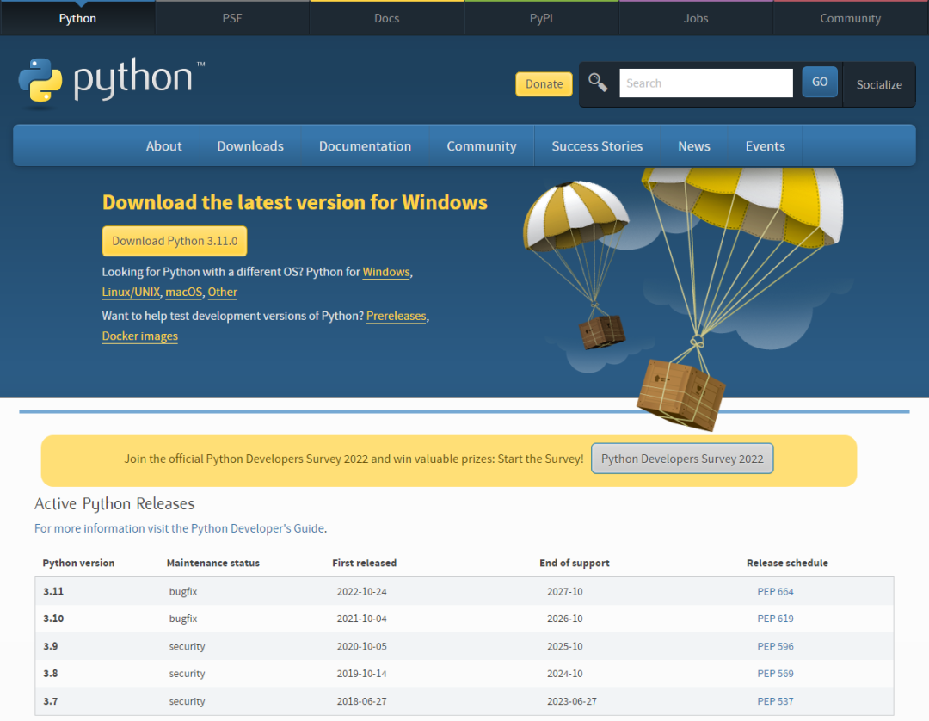The width and height of the screenshot is (929, 721).
Task: Follow the macOS download link
Action: click(x=184, y=292)
